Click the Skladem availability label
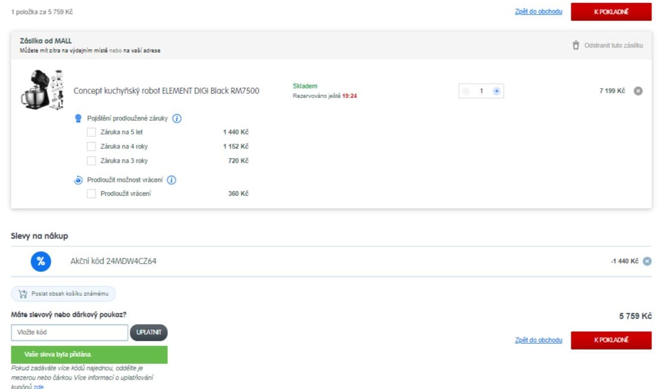The height and width of the screenshot is (389, 658). click(305, 86)
